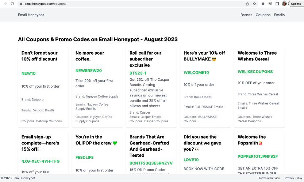
Task: Open the Coupons nav item
Action: tap(263, 15)
